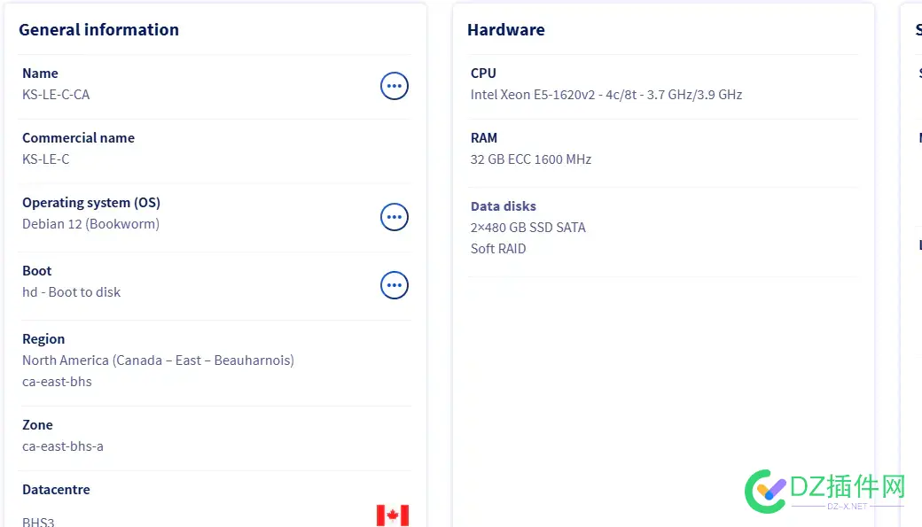Select the server name KS-LE-C-CA
The height and width of the screenshot is (527, 922).
click(x=56, y=95)
